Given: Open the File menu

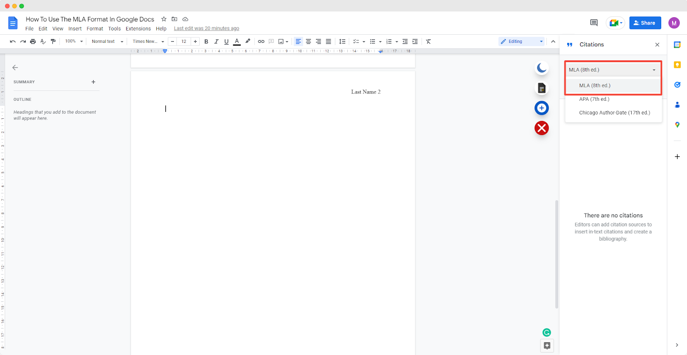Looking at the screenshot, I should (29, 29).
